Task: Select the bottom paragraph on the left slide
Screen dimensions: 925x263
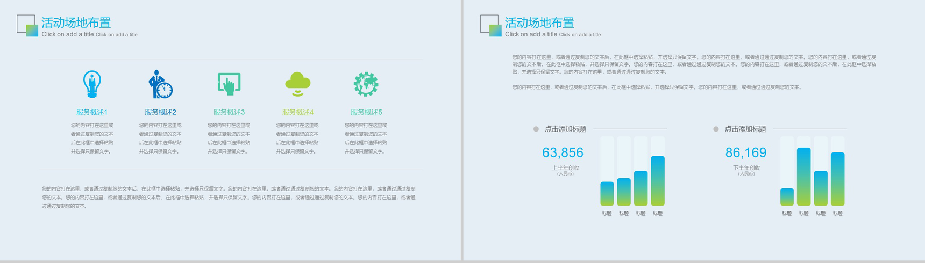Action: point(229,198)
